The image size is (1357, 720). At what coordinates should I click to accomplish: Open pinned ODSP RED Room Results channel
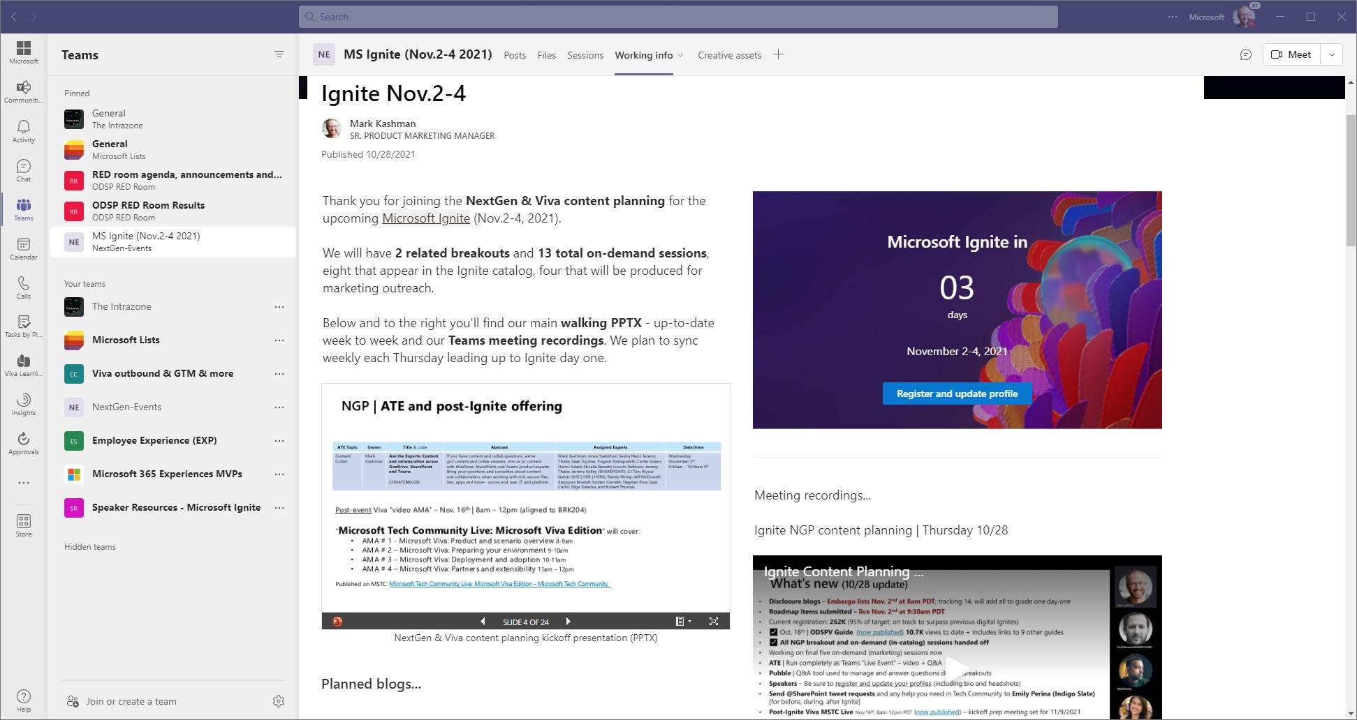click(173, 211)
